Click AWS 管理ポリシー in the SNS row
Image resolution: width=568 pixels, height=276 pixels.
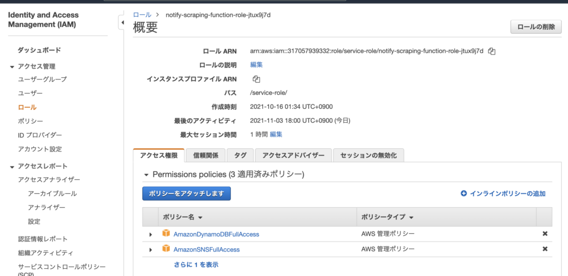388,249
